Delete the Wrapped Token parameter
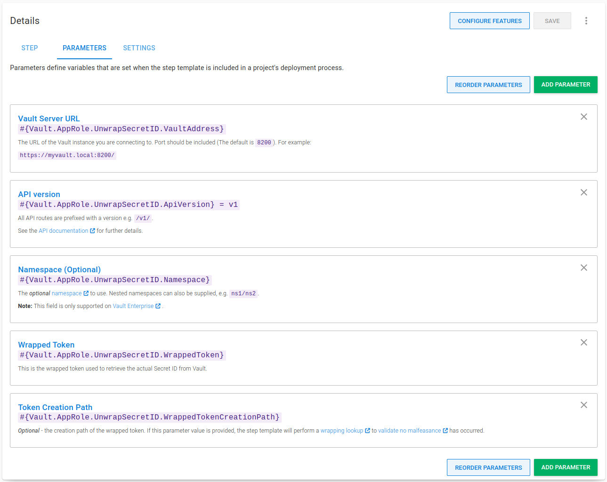The height and width of the screenshot is (482, 607). pyautogui.click(x=583, y=343)
